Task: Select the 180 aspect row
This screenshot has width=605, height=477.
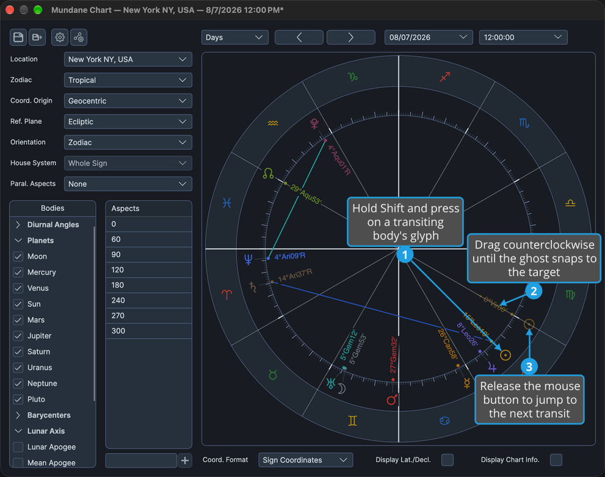Action: coord(148,285)
